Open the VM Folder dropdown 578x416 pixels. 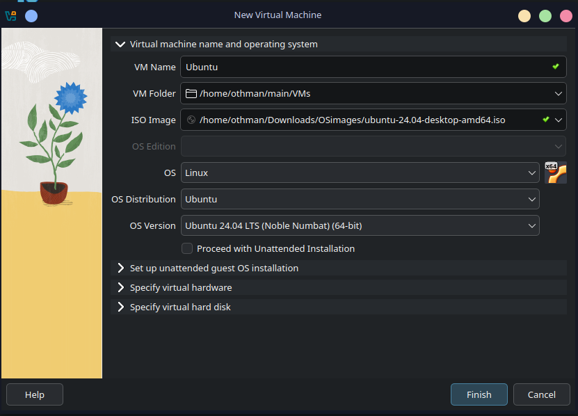pos(559,93)
